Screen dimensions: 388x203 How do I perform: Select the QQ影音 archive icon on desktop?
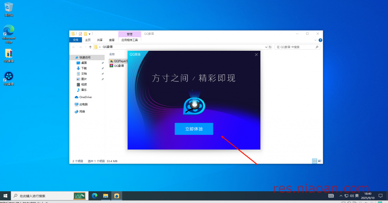[9, 56]
